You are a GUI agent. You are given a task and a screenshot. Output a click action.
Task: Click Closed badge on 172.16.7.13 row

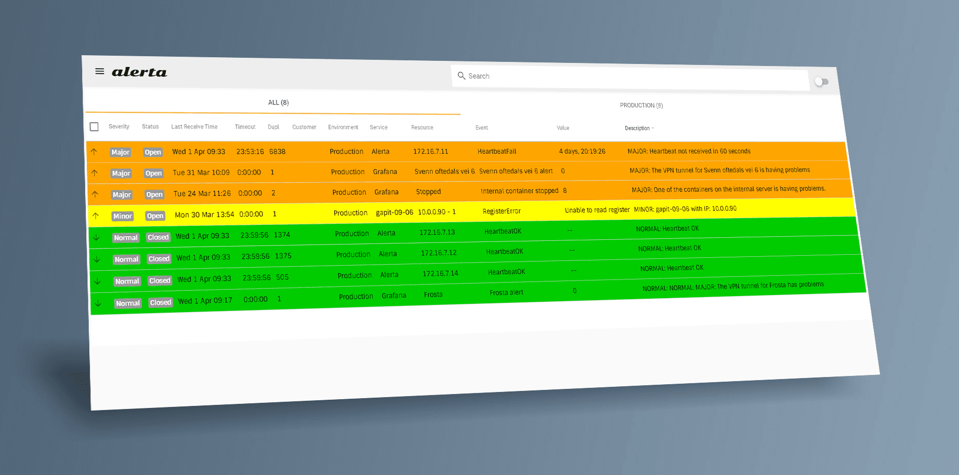tap(158, 237)
